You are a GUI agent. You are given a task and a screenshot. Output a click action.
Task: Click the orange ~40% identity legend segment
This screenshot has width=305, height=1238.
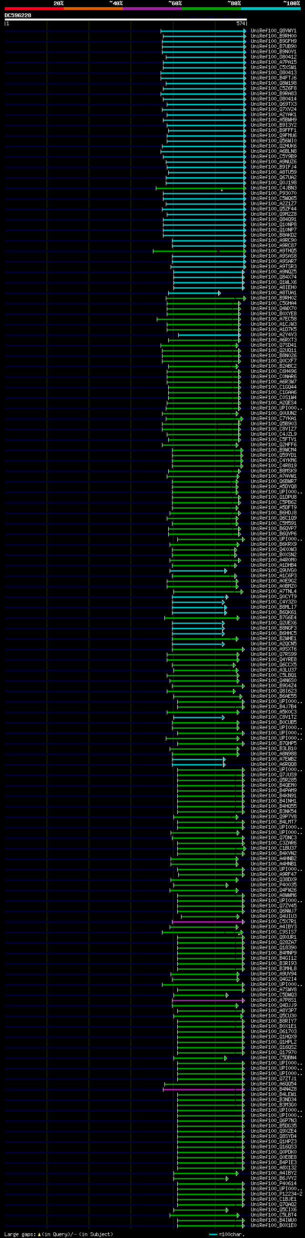pos(93,9)
